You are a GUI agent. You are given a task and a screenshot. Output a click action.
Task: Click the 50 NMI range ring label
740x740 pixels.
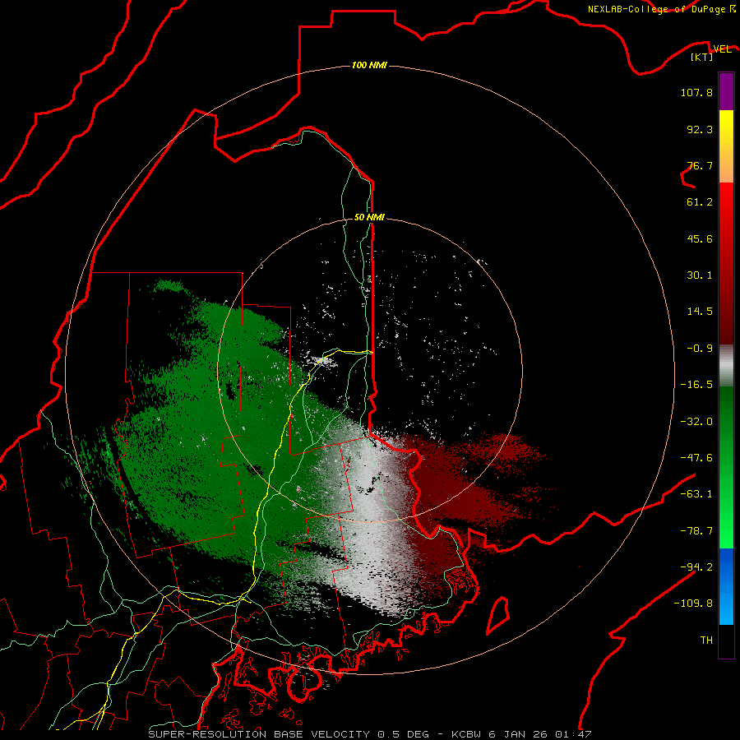pos(369,217)
